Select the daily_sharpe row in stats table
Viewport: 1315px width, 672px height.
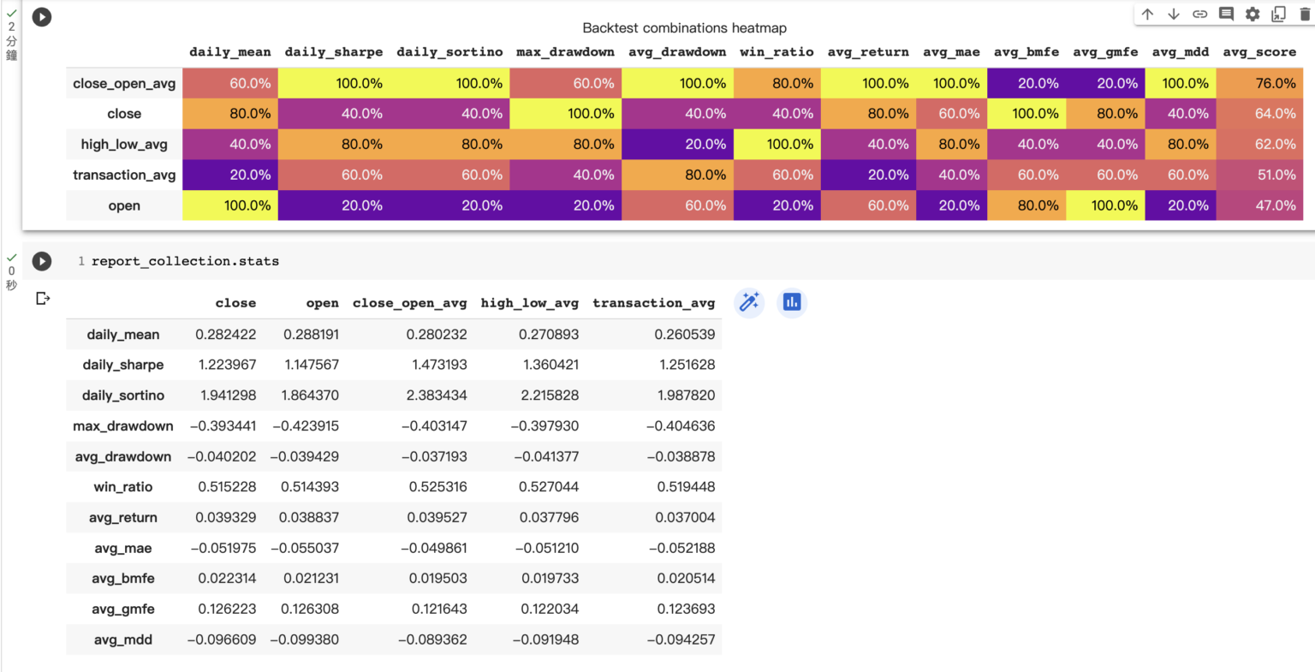tap(123, 365)
